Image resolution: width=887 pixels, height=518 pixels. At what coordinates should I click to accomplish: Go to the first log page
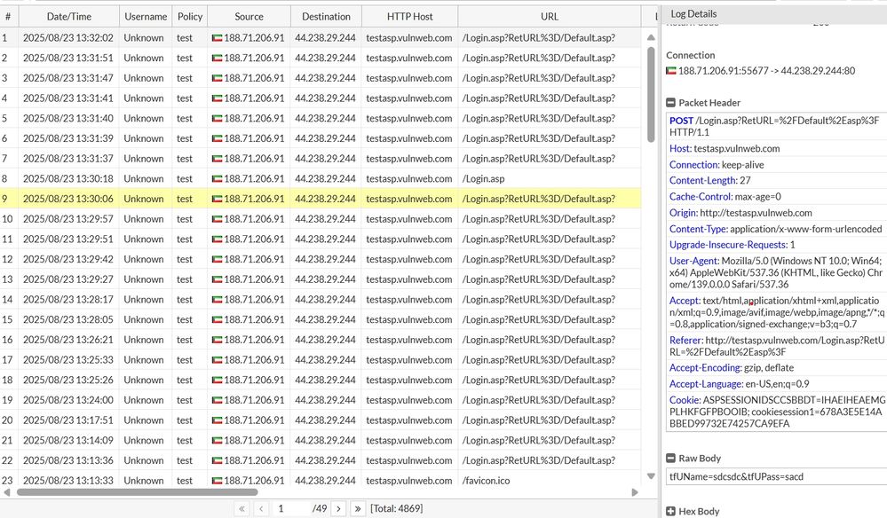[242, 508]
